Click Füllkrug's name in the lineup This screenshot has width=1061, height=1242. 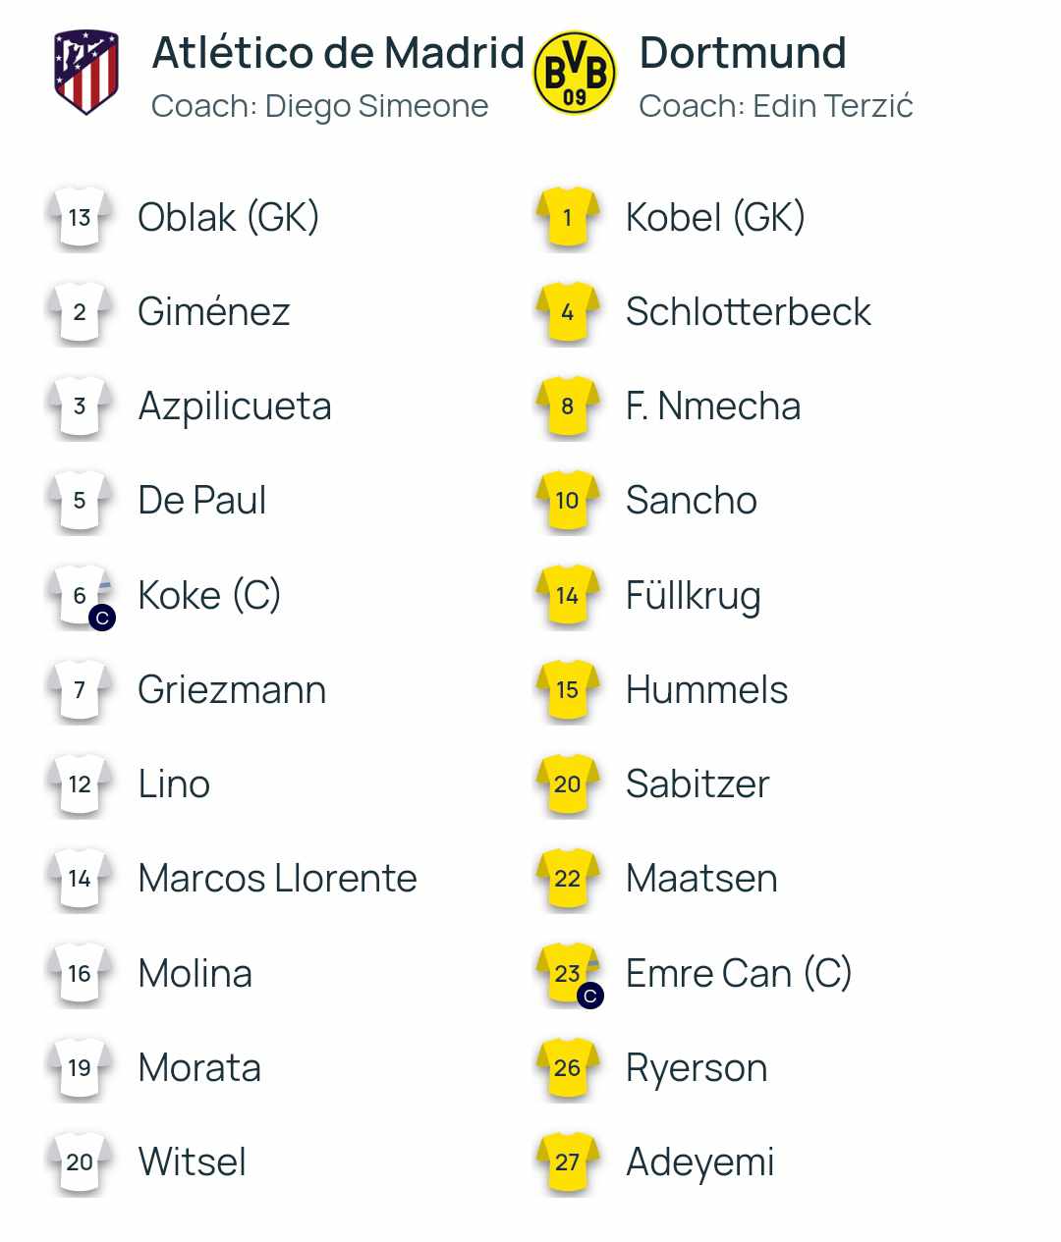694,596
